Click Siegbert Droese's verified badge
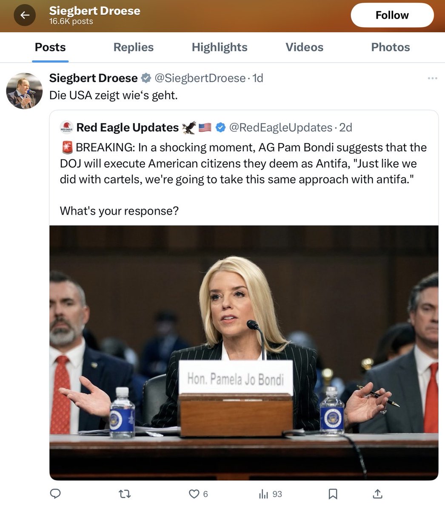445x510 pixels. (146, 78)
